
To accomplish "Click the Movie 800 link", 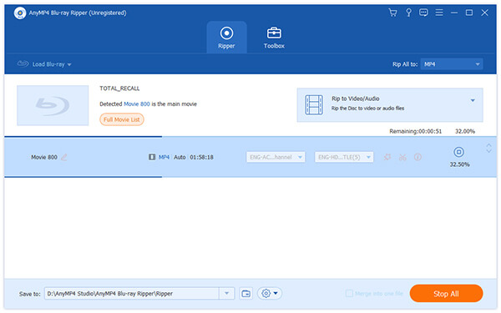I will click(x=136, y=104).
